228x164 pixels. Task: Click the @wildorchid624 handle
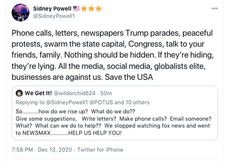(x=74, y=94)
